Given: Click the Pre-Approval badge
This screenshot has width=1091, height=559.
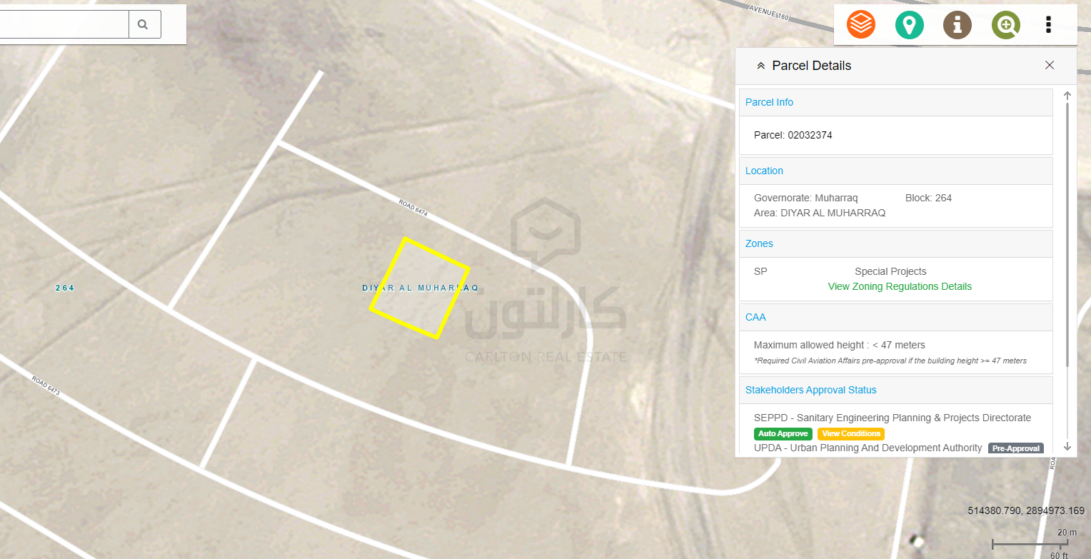Looking at the screenshot, I should pyautogui.click(x=1016, y=448).
